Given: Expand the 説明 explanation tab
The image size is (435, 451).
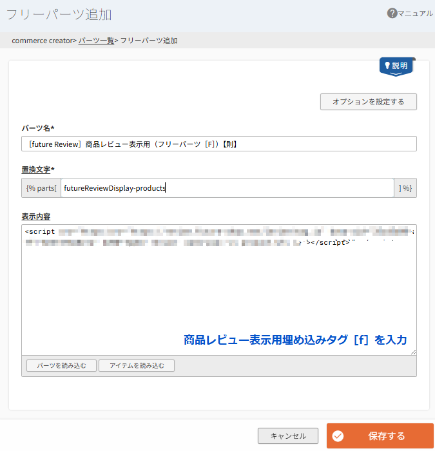Looking at the screenshot, I should [x=397, y=66].
